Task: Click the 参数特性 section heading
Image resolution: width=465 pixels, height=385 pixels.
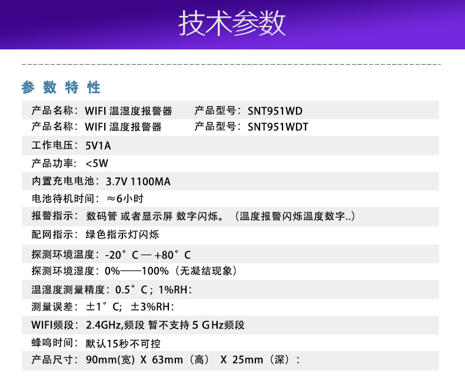Action: point(61,88)
